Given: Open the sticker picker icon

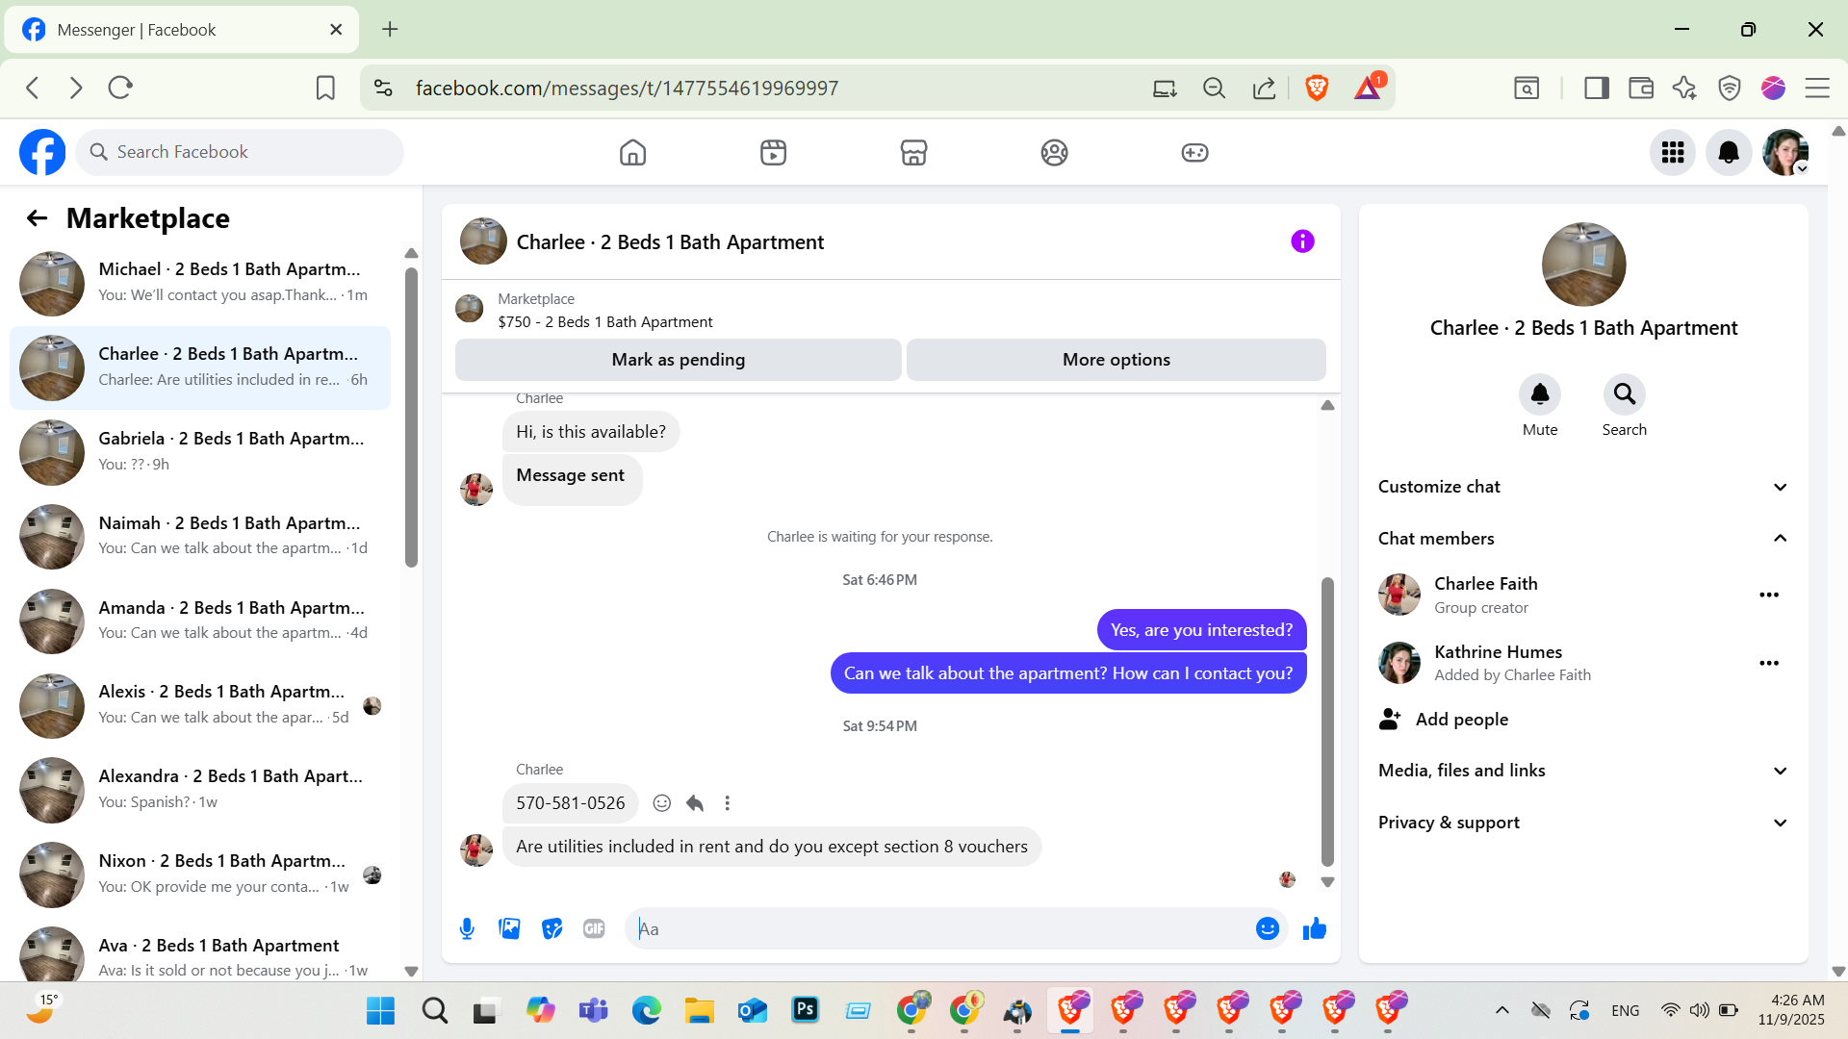Looking at the screenshot, I should 552,928.
